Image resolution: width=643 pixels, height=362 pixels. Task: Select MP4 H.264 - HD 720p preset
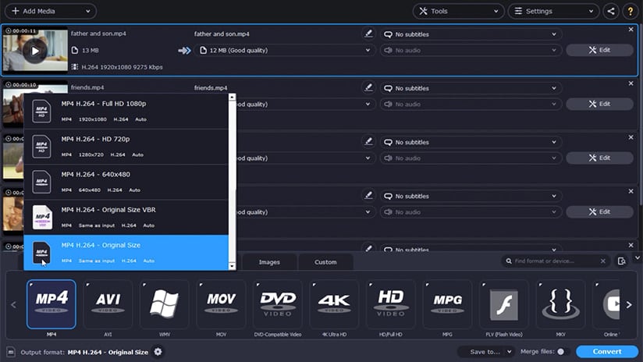pyautogui.click(x=126, y=147)
